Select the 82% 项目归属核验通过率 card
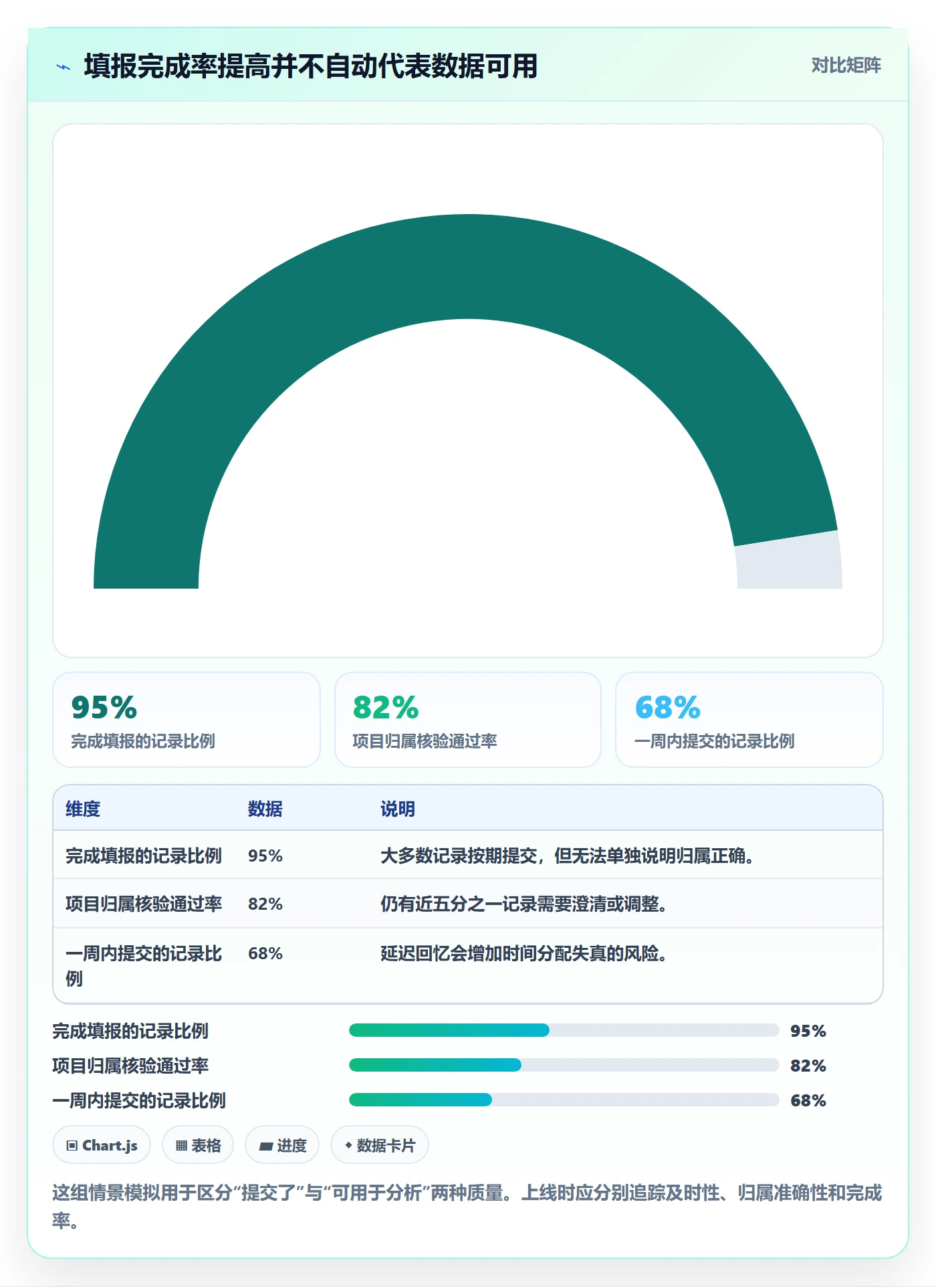Screen dimensions: 936x1287 (468, 720)
